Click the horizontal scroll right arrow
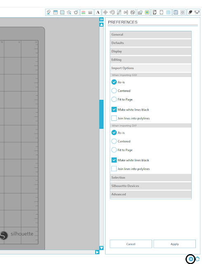The width and height of the screenshot is (202, 264). (x=97, y=252)
